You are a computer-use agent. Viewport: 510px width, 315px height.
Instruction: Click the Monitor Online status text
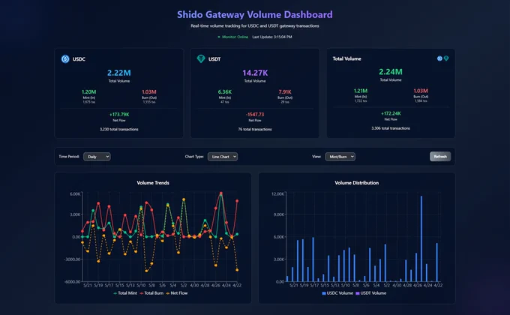point(235,37)
